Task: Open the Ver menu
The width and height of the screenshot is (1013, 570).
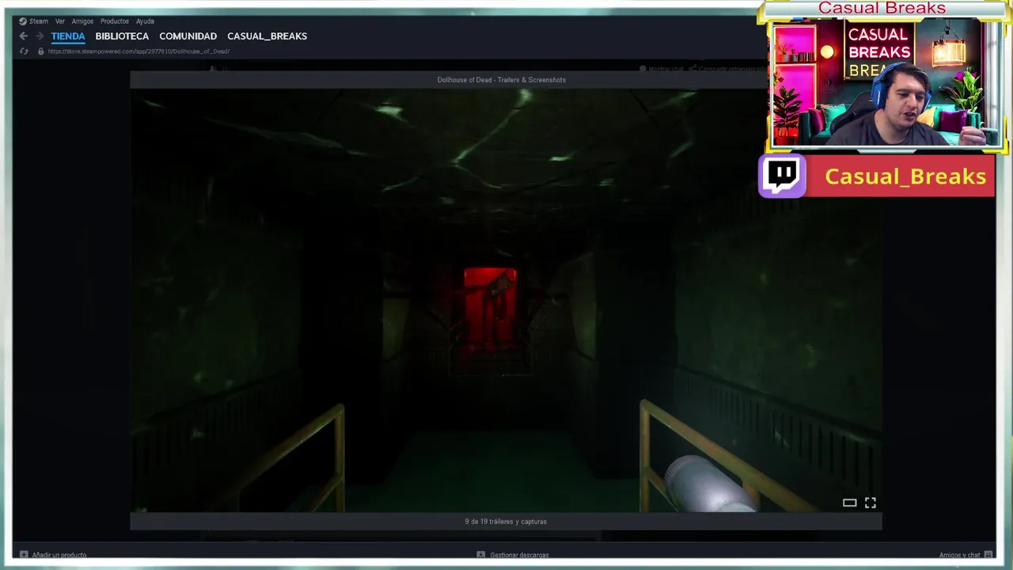Action: pos(60,21)
